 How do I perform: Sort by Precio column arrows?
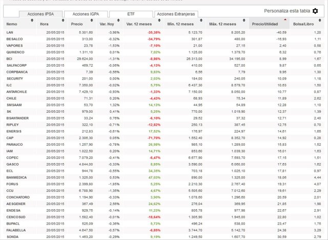[92, 21]
